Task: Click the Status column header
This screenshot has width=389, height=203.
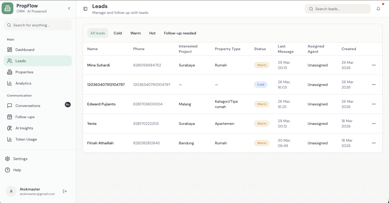Action: 260,49
